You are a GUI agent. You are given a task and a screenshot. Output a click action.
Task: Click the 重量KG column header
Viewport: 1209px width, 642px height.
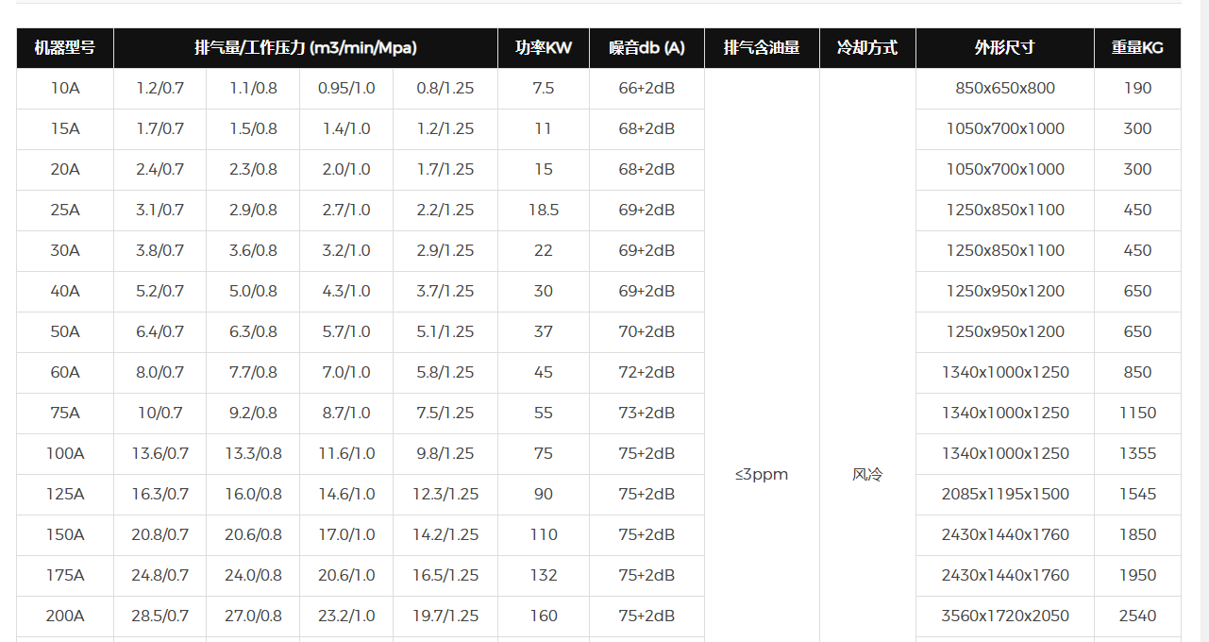coord(1137,48)
